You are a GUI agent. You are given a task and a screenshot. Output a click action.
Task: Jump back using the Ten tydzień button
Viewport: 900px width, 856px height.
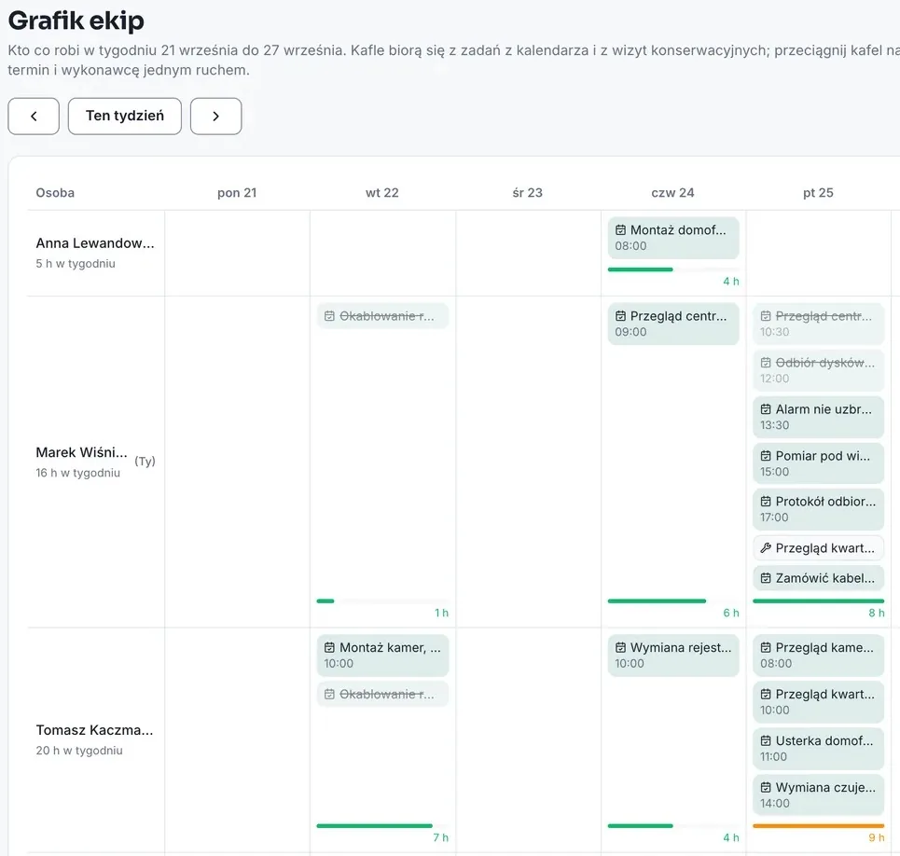[125, 116]
